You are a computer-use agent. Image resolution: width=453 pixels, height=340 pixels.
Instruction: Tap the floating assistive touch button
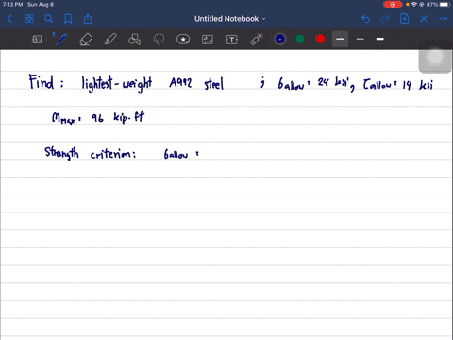(x=435, y=57)
